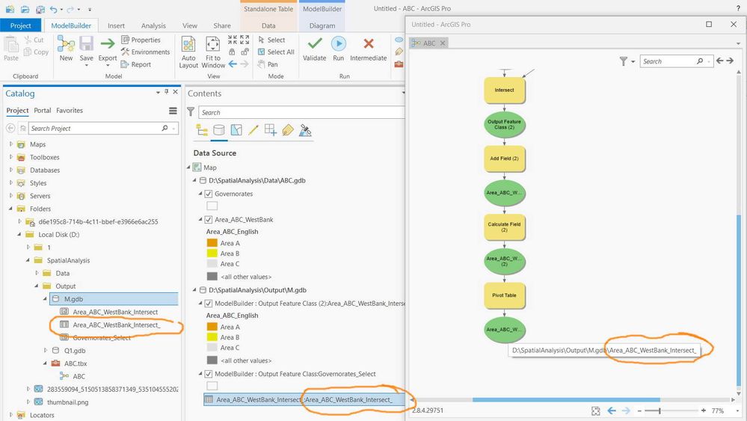The height and width of the screenshot is (421, 747).
Task: Switch Contents to List By Editing
Action: [253, 130]
